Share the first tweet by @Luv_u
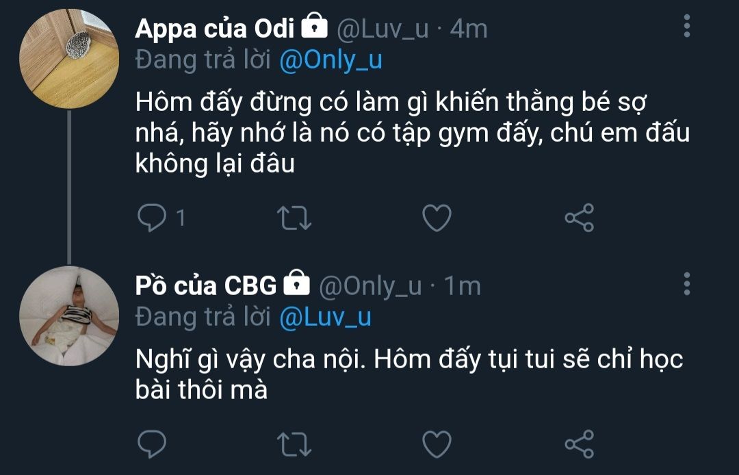This screenshot has width=739, height=475. [579, 218]
